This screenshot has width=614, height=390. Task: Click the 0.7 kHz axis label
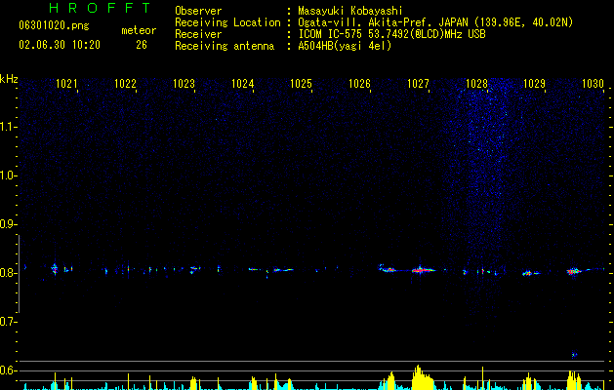tap(8, 322)
